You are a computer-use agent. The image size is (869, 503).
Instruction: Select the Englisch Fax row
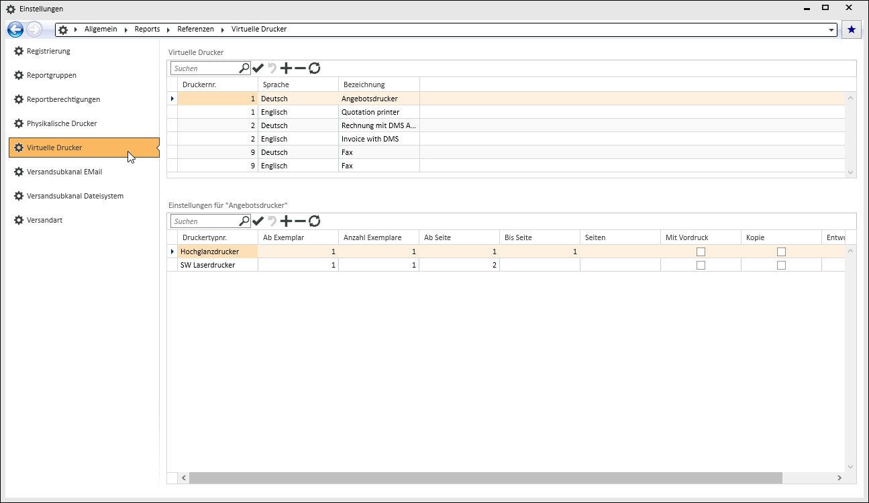pos(506,166)
